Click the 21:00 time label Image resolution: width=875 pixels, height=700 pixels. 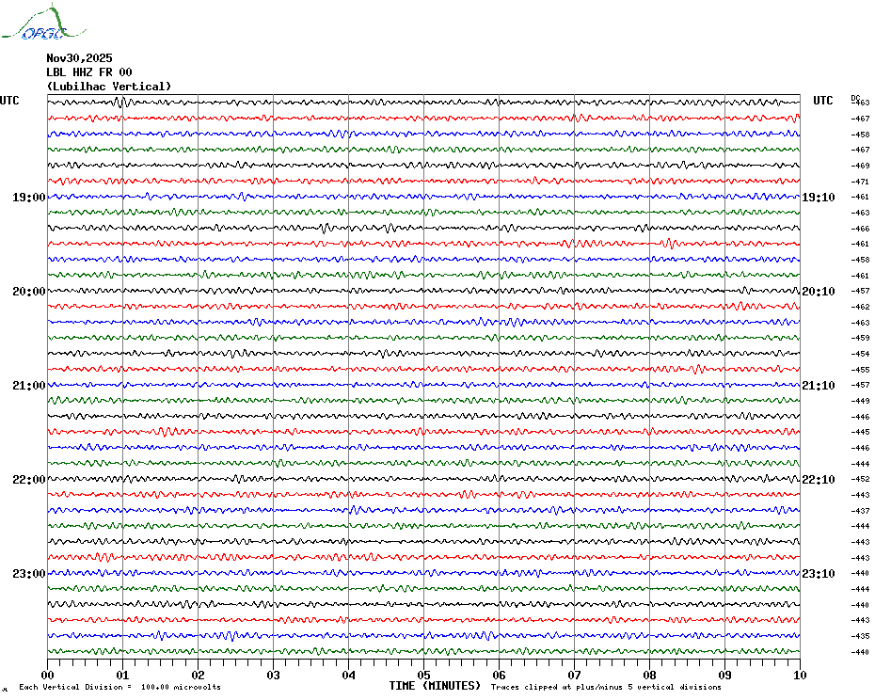pos(28,386)
